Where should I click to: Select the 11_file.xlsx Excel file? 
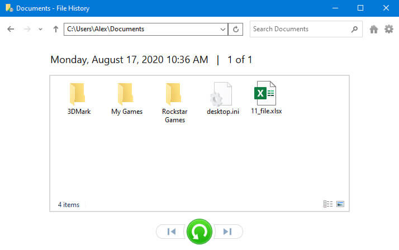[x=266, y=98]
